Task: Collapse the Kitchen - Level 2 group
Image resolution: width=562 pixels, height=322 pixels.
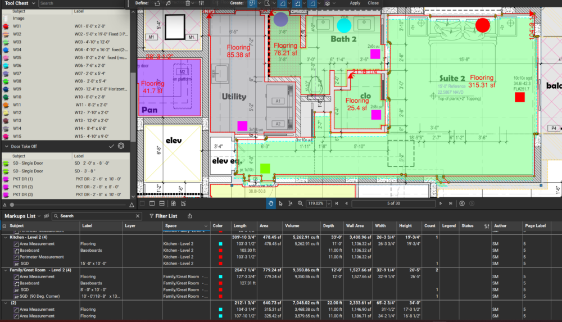Action: pyautogui.click(x=6, y=237)
